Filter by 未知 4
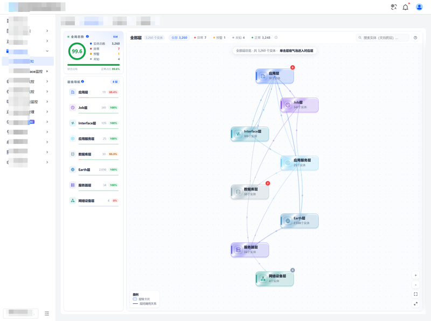431x321 pixels. tap(238, 38)
